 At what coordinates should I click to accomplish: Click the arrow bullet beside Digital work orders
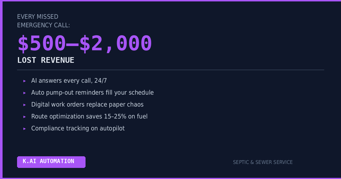point(24,105)
